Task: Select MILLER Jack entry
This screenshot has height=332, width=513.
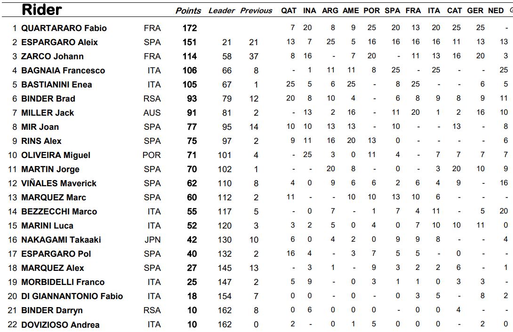Action: coord(48,113)
